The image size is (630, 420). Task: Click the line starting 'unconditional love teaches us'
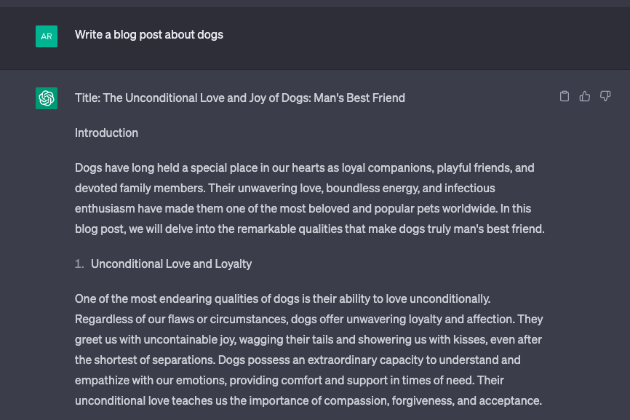pos(308,401)
